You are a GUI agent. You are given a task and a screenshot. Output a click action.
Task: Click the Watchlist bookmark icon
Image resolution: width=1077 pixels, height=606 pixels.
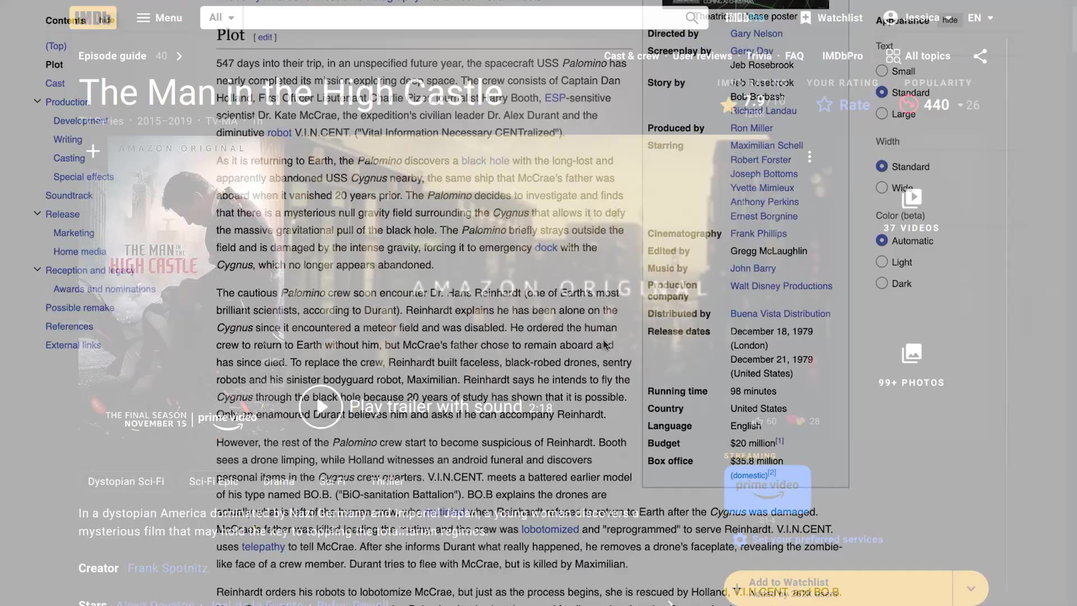806,18
